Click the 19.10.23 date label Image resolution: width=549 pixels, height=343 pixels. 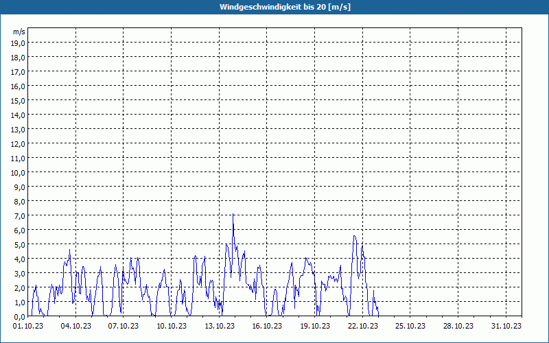coord(315,327)
